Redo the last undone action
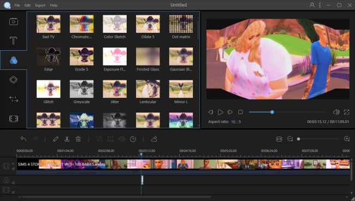The image size is (355, 201). tap(34, 139)
